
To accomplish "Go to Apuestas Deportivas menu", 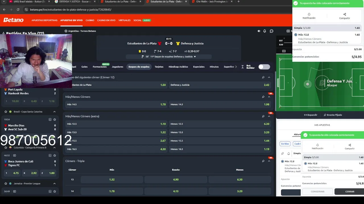I will (44, 20).
